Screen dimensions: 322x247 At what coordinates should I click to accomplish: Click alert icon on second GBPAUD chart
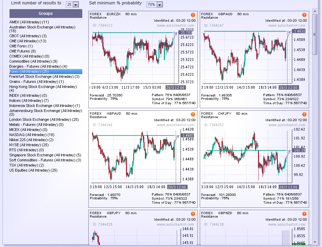click(193, 114)
